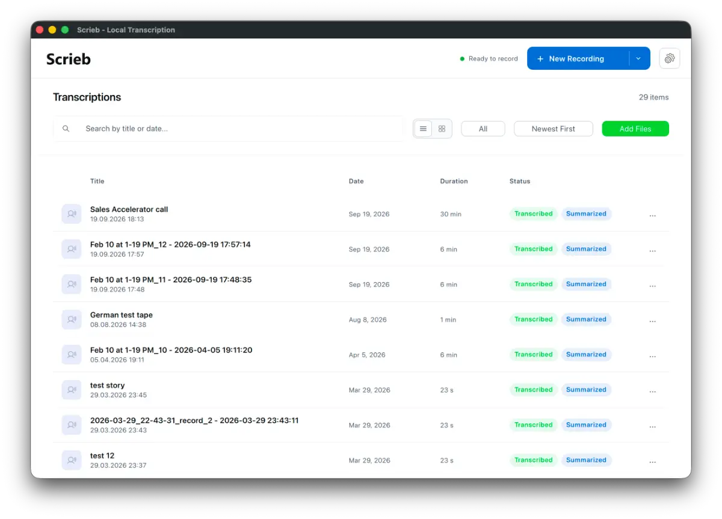Click Transcribed badge on test 12 row
Screen dimensions: 722x519
click(533, 460)
